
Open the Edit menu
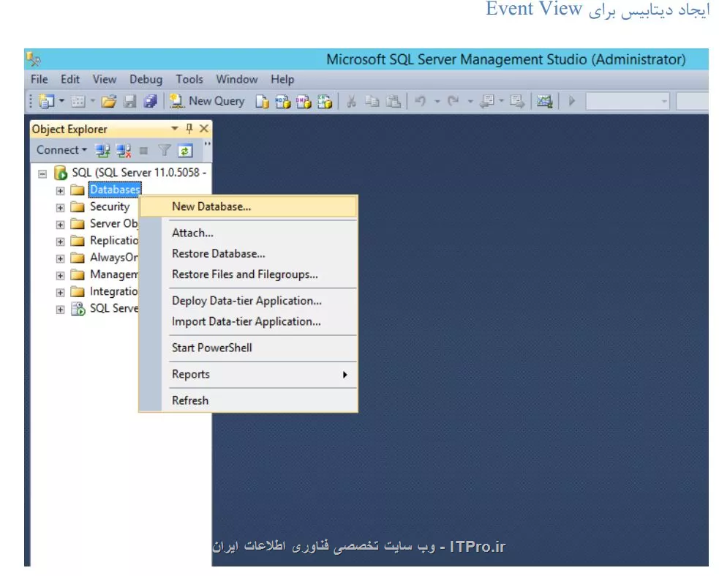point(70,79)
